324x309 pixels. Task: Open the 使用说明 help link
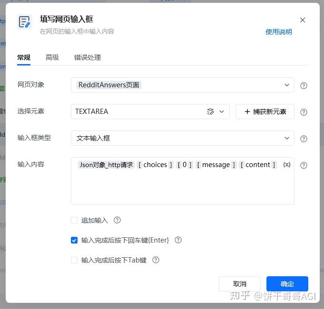[x=278, y=32]
